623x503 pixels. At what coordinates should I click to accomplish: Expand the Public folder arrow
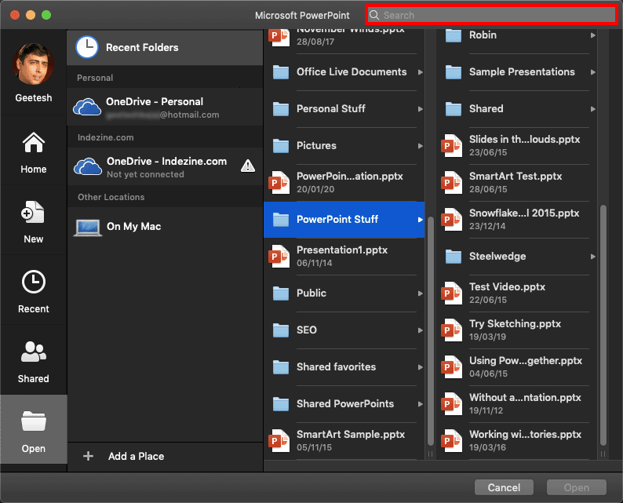420,293
